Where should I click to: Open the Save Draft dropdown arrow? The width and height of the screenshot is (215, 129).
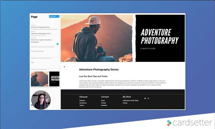coord(58,16)
